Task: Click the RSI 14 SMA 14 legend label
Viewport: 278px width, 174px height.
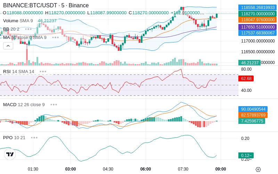Action: (19, 72)
